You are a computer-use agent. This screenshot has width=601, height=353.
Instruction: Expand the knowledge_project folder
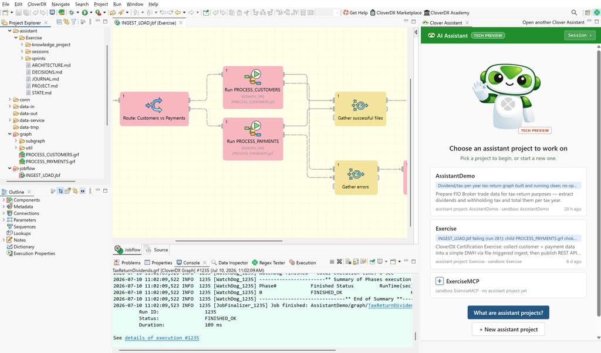(x=22, y=45)
